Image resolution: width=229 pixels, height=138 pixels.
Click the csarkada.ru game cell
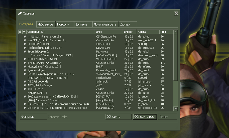coord(103,78)
